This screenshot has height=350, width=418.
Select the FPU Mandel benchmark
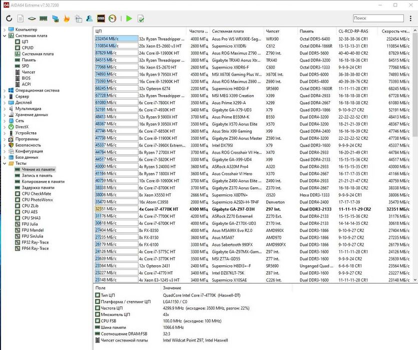[33, 230]
